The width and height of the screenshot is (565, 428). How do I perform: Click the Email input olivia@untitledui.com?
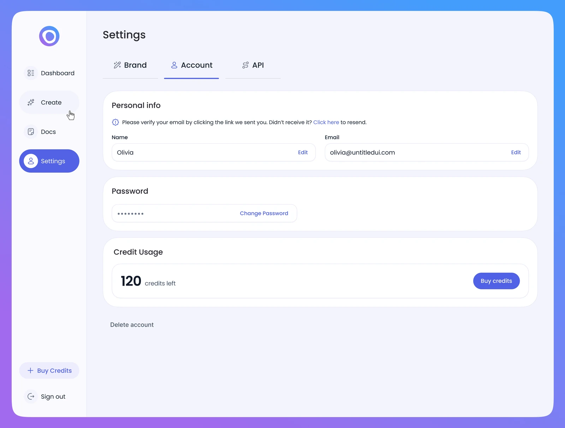click(x=427, y=153)
